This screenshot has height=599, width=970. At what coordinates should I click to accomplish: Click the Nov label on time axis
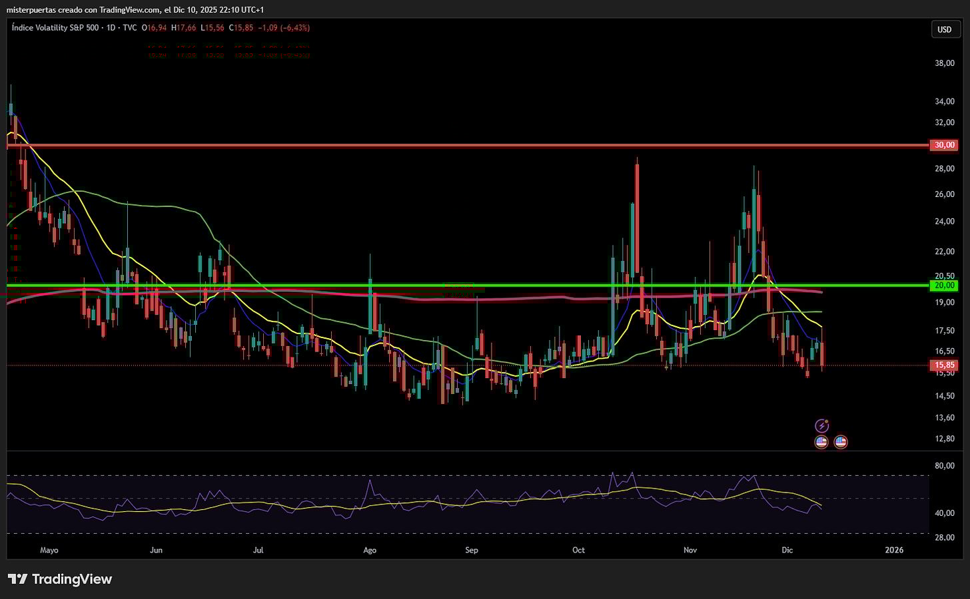[x=690, y=550]
